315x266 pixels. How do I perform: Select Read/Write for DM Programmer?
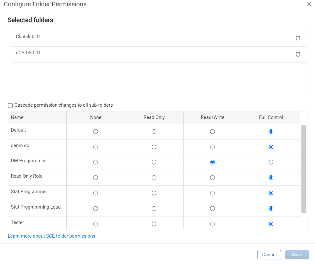point(213,162)
